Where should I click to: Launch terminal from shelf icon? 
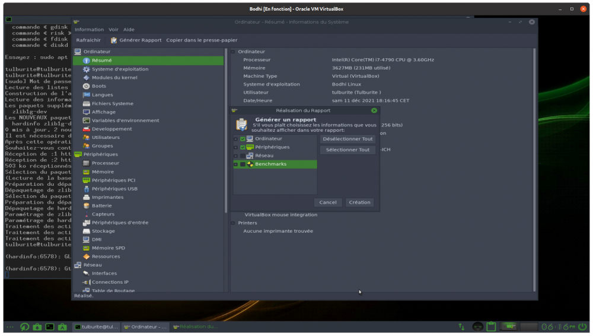(x=50, y=327)
